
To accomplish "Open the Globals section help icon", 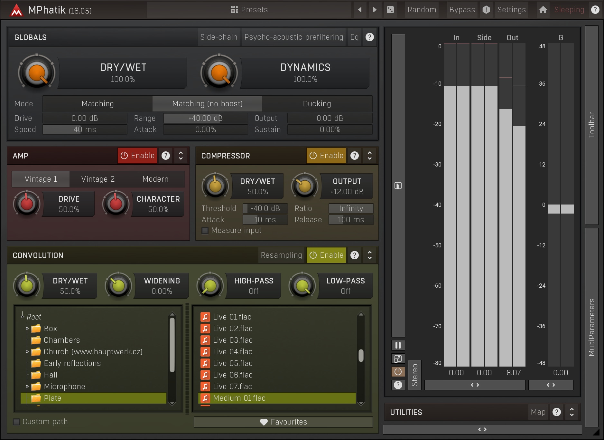I will (x=370, y=37).
